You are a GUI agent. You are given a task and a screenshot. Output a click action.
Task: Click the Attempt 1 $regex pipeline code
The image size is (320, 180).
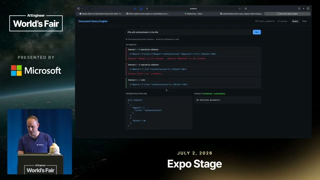point(173,54)
